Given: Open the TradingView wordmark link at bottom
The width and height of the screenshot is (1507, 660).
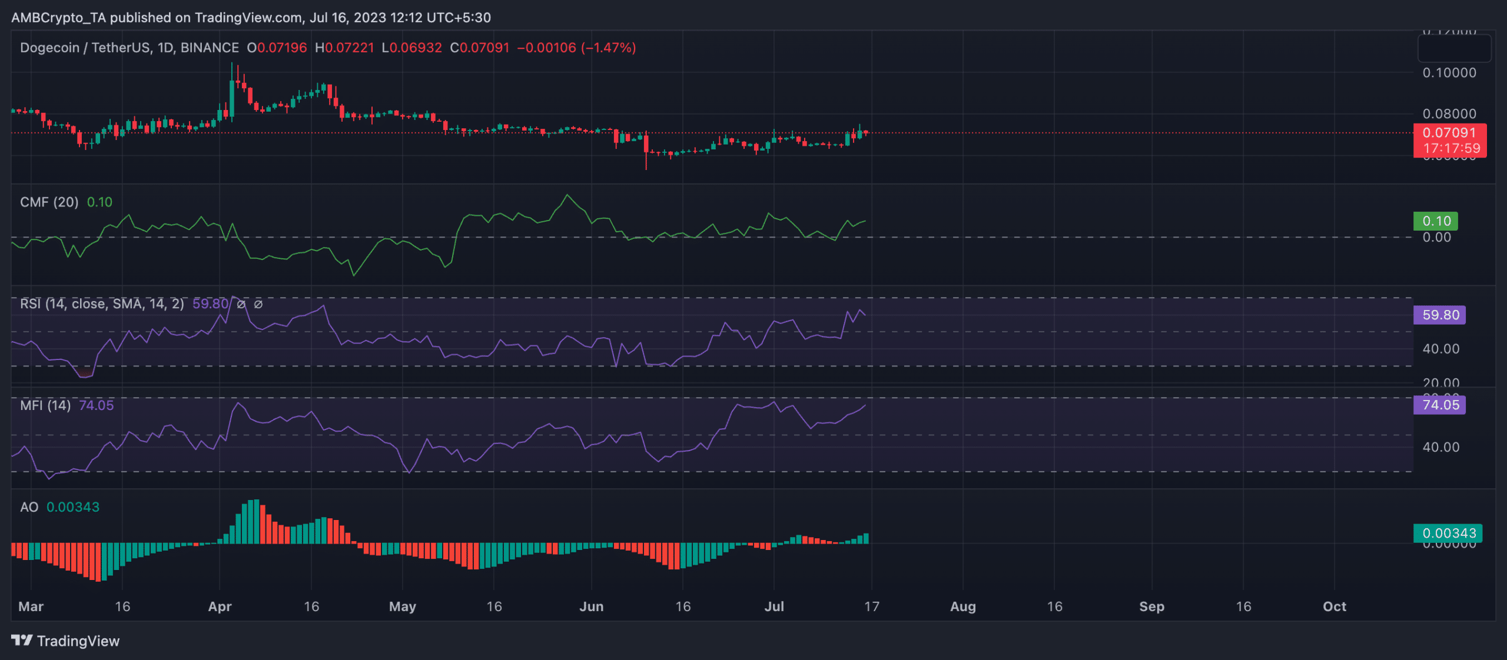Looking at the screenshot, I should (x=78, y=641).
